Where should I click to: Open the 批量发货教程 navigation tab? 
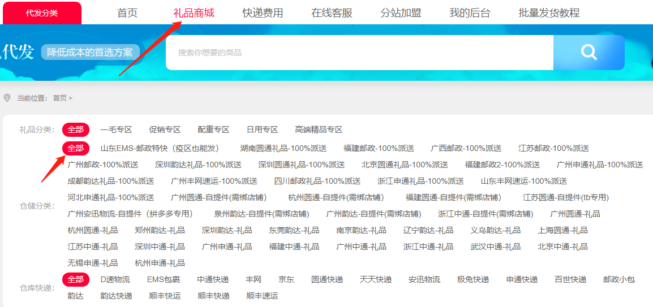(549, 13)
